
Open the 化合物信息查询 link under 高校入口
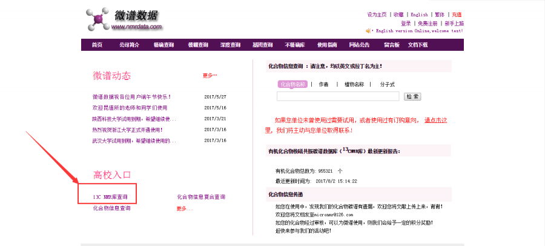click(112, 209)
